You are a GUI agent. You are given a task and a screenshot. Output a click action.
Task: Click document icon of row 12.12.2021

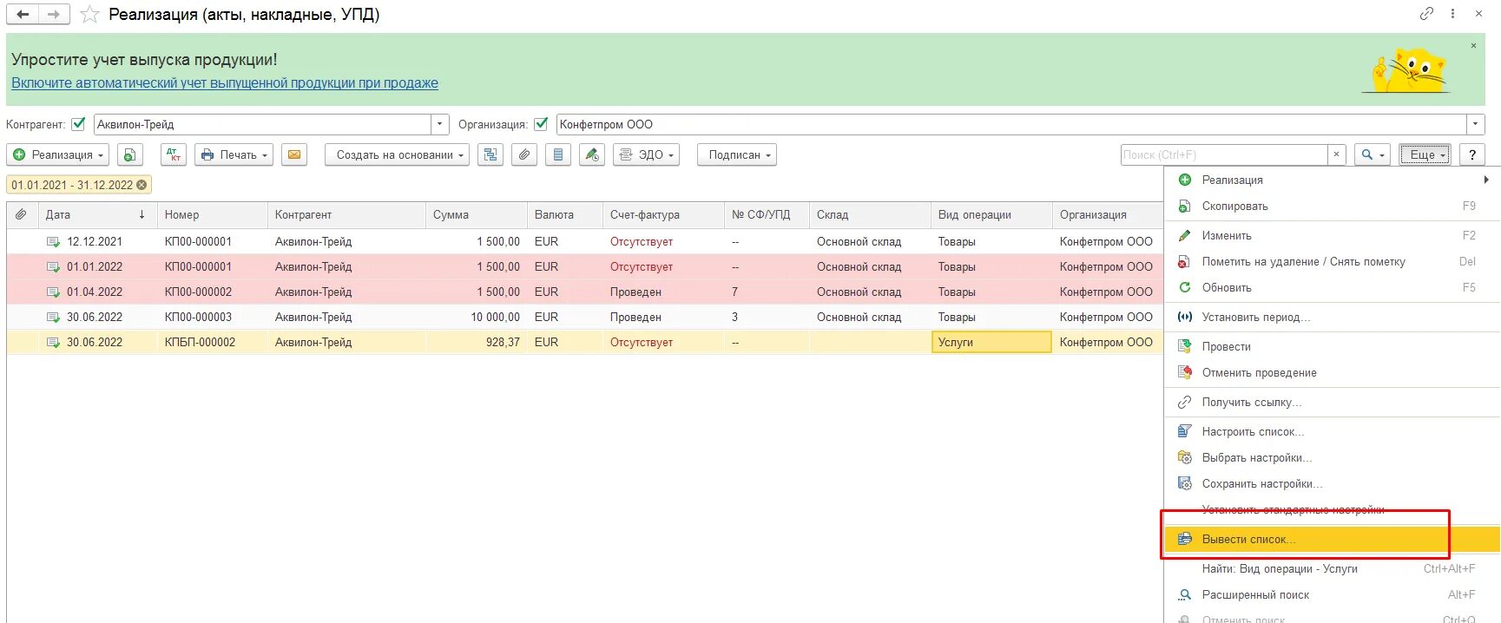pyautogui.click(x=53, y=242)
